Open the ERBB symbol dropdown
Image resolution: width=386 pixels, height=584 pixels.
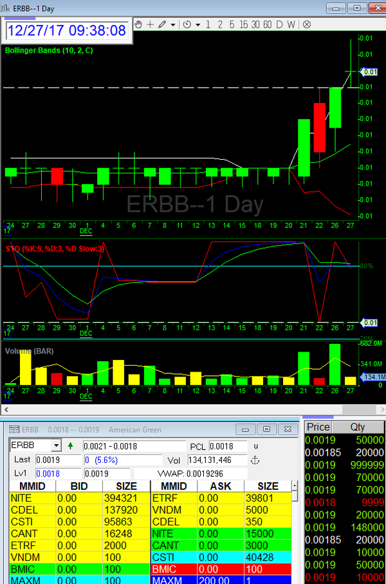(55, 446)
